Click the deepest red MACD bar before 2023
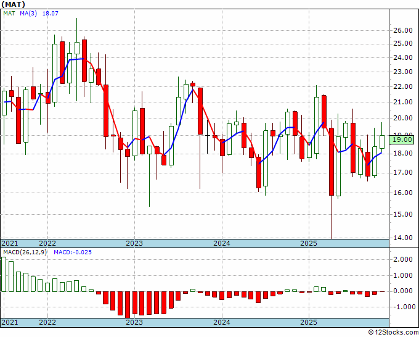 tap(128, 305)
